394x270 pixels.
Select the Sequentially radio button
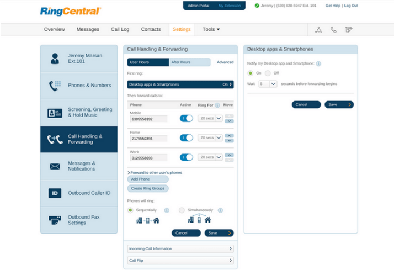(130, 210)
